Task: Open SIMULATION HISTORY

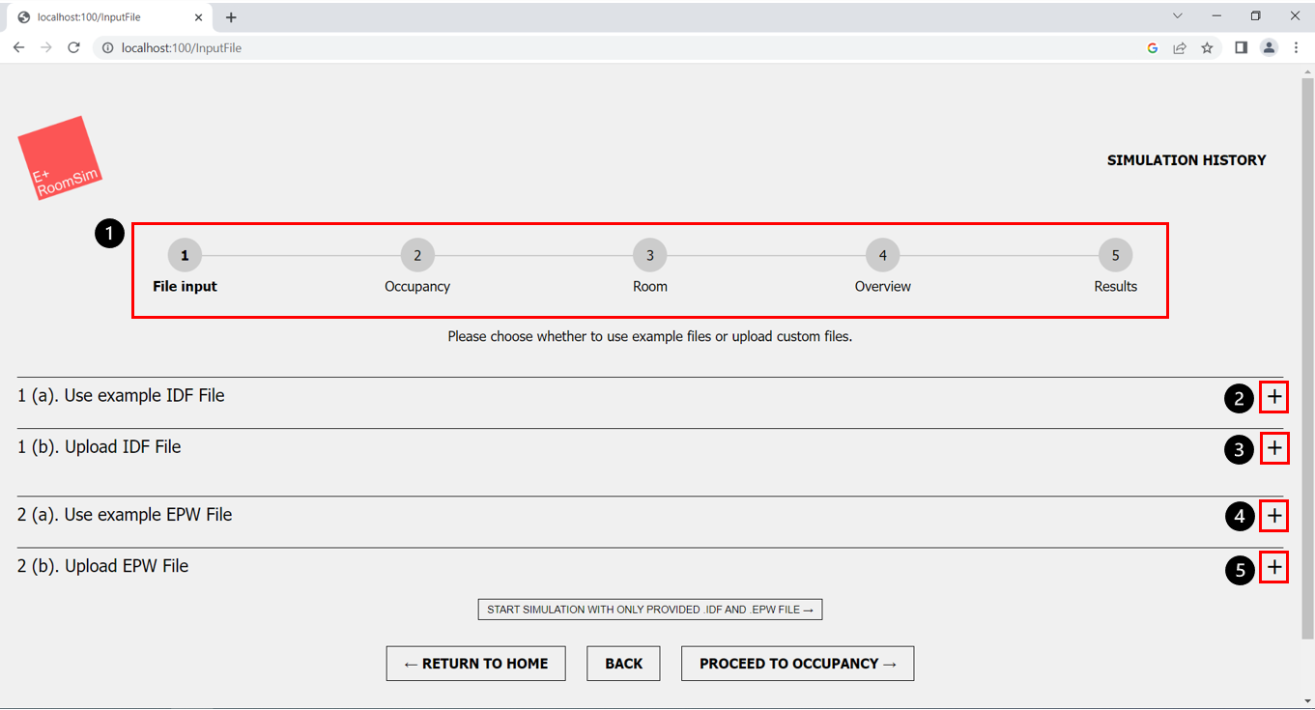Action: (1186, 159)
